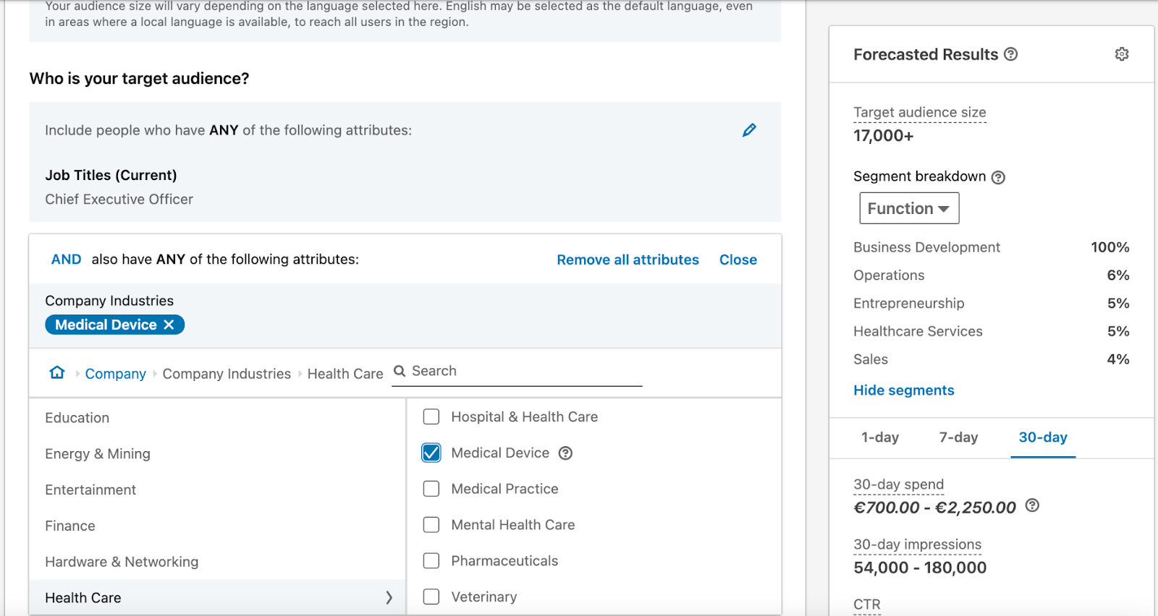Click Remove all attributes link
Screen dimensions: 1158x616
[627, 260]
